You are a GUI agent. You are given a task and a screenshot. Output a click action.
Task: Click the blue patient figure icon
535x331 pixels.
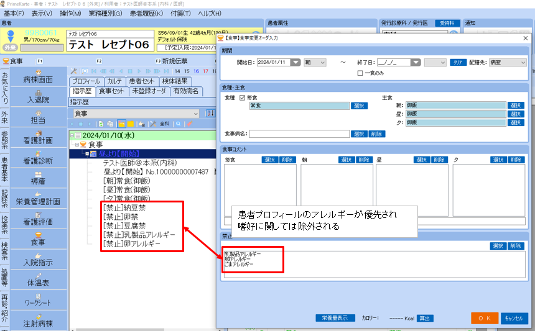[x=11, y=36]
